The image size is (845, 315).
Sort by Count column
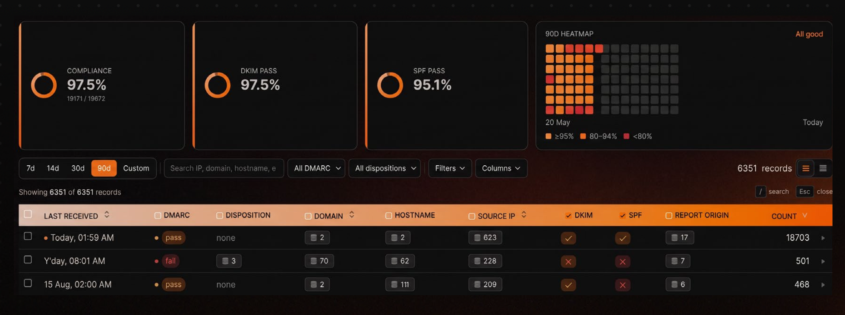pyautogui.click(x=804, y=215)
